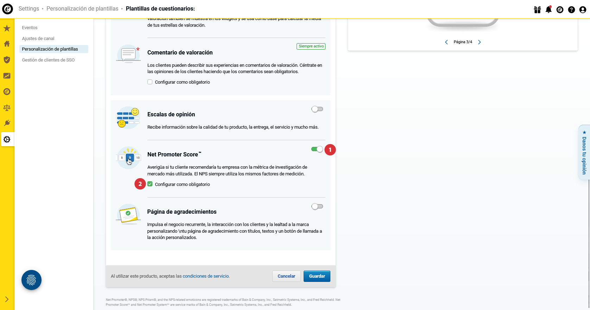This screenshot has width=590, height=310.
Task: Open the home sidebar icon
Action: 7,44
